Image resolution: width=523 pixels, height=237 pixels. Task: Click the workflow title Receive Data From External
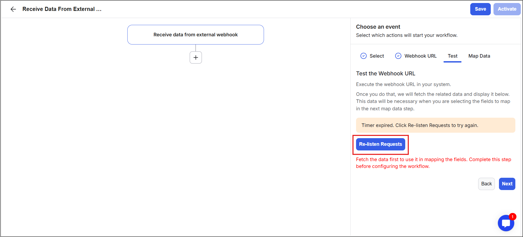[62, 9]
